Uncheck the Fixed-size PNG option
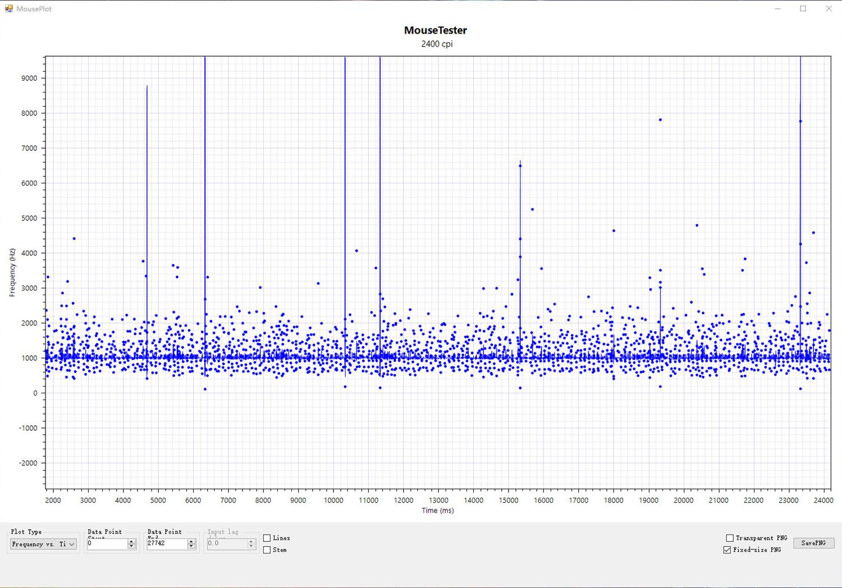 [727, 550]
